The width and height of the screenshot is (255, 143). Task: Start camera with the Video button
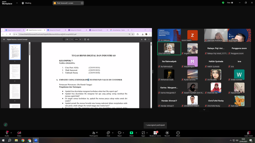[x=19, y=134]
